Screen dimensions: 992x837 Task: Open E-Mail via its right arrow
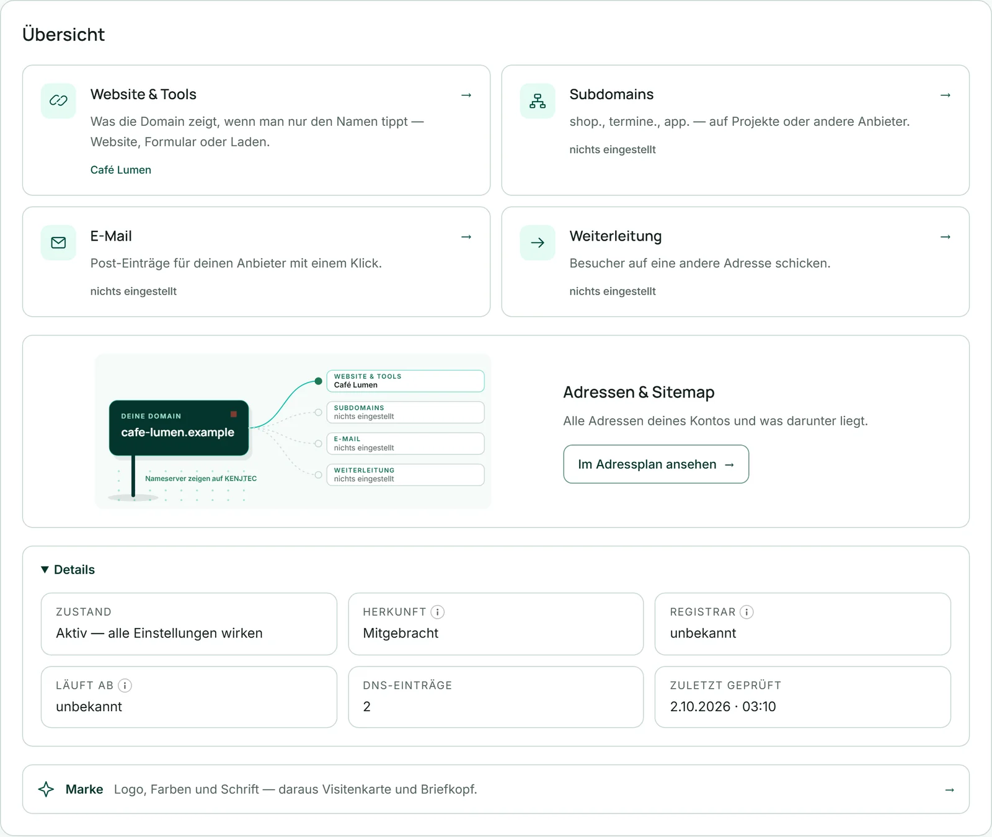click(466, 237)
